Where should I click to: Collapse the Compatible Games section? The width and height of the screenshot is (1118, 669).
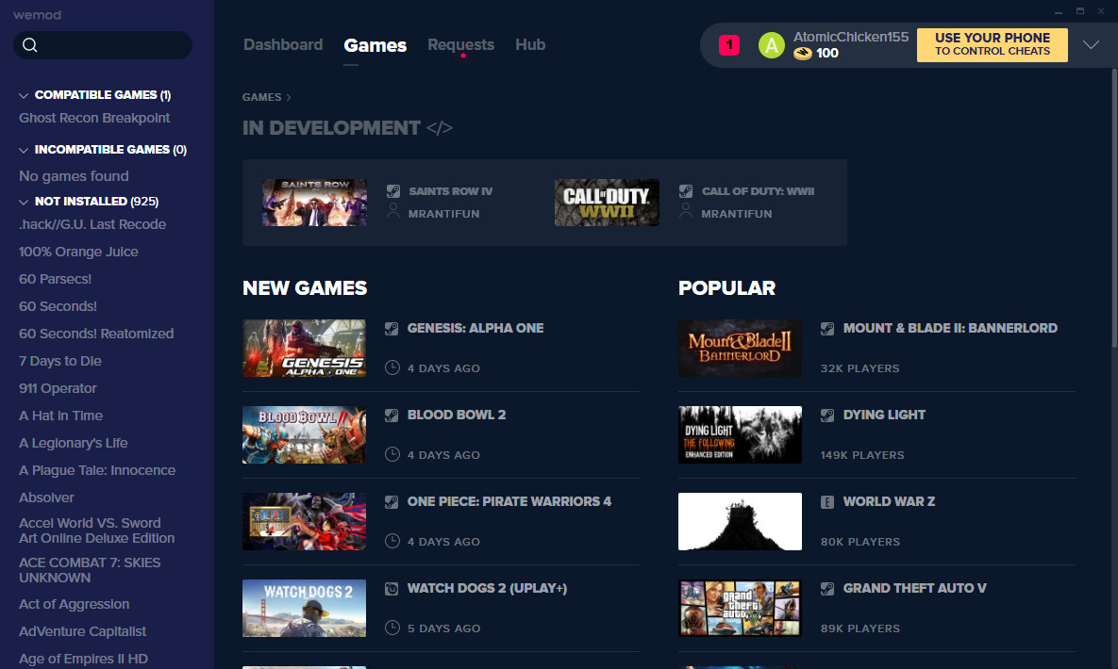24,95
